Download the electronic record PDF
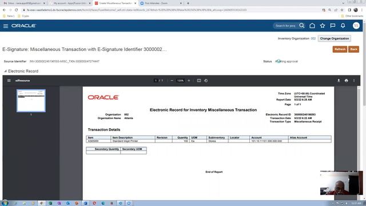The image size is (366, 206). (339, 81)
